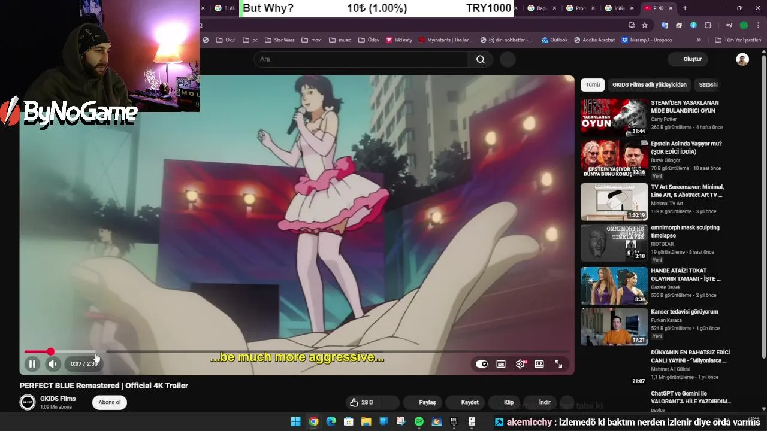Open STEAM'DEN YASAKLANAN video thumbnail

[614, 117]
